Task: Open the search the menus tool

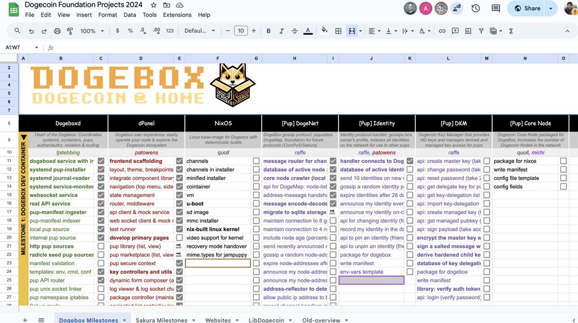Action: [17, 31]
